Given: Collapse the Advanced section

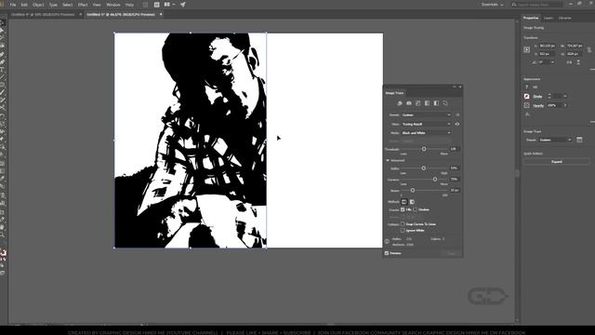Looking at the screenshot, I should click(388, 160).
